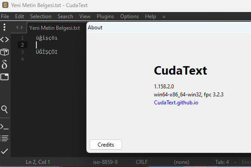This screenshot has width=251, height=167.
Task: Open the Edit menu
Action: tap(20, 16)
